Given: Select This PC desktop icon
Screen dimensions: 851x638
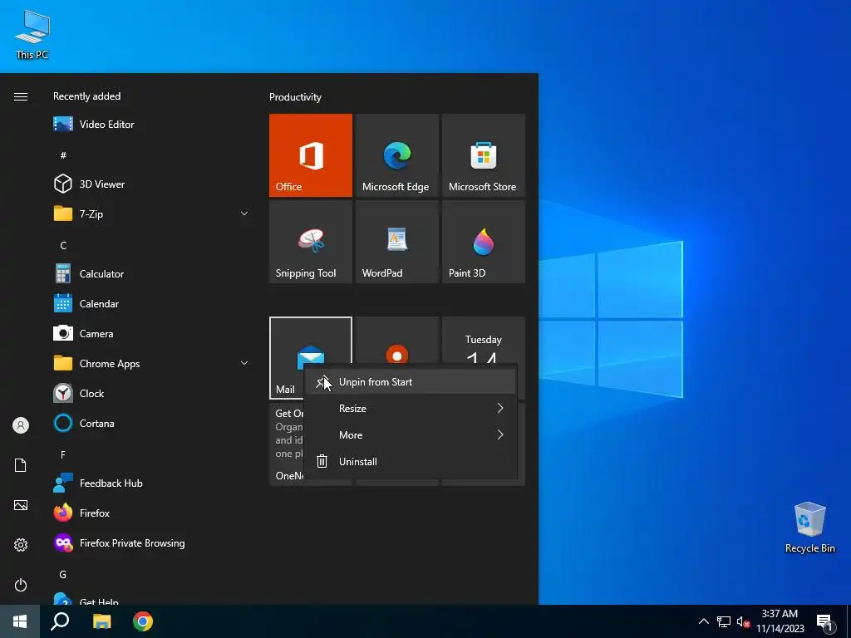Looking at the screenshot, I should [x=32, y=35].
